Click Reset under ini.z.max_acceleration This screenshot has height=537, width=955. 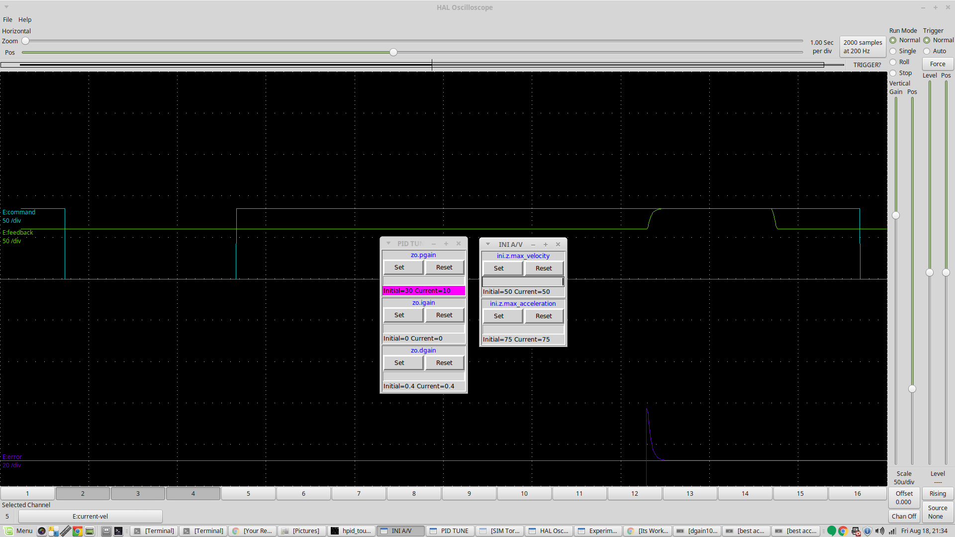[x=544, y=316]
